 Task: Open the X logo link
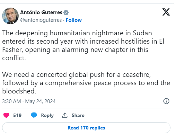click(x=166, y=12)
